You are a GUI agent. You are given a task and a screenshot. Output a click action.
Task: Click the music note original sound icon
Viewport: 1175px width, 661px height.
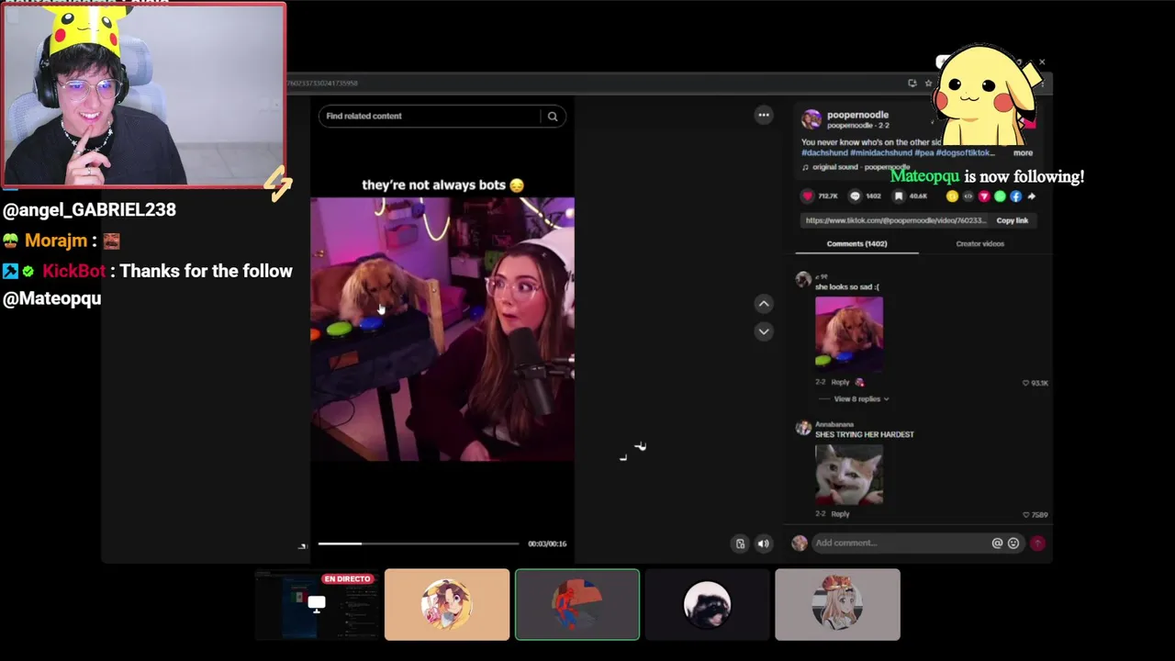[x=805, y=167]
